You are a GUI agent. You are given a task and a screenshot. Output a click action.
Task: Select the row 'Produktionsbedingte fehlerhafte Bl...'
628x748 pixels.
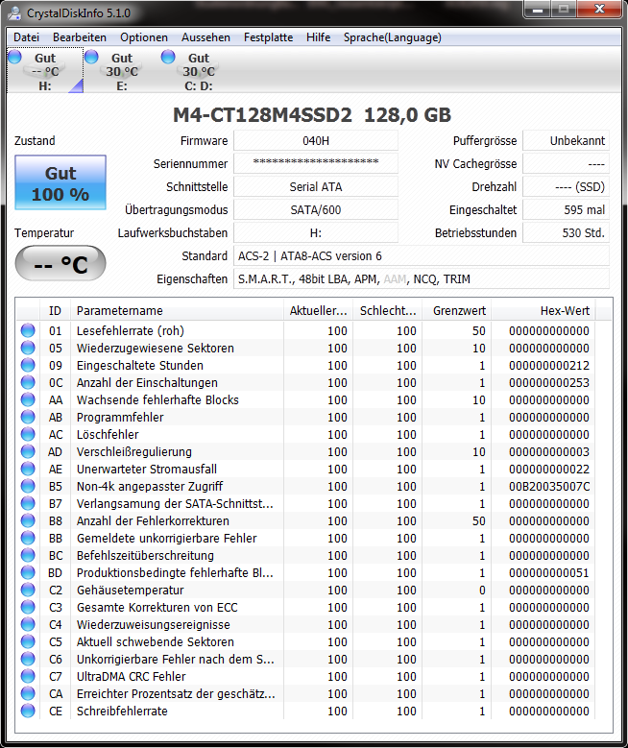pos(305,572)
